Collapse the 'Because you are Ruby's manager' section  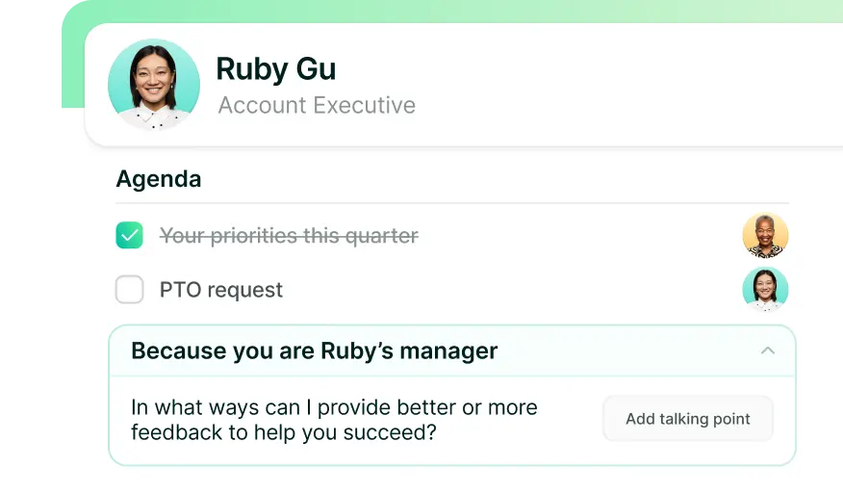tap(767, 350)
